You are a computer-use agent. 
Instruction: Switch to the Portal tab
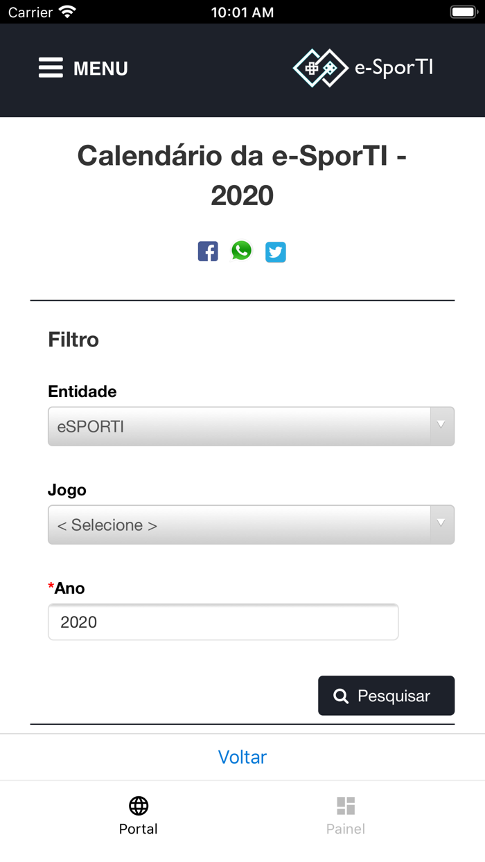[138, 816]
